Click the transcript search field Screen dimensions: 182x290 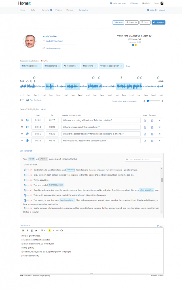pos(143,159)
